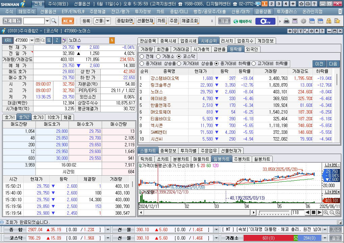The height and width of the screenshot is (243, 344).
Task: Click the toolbar print document icon
Action: tap(287, 21)
